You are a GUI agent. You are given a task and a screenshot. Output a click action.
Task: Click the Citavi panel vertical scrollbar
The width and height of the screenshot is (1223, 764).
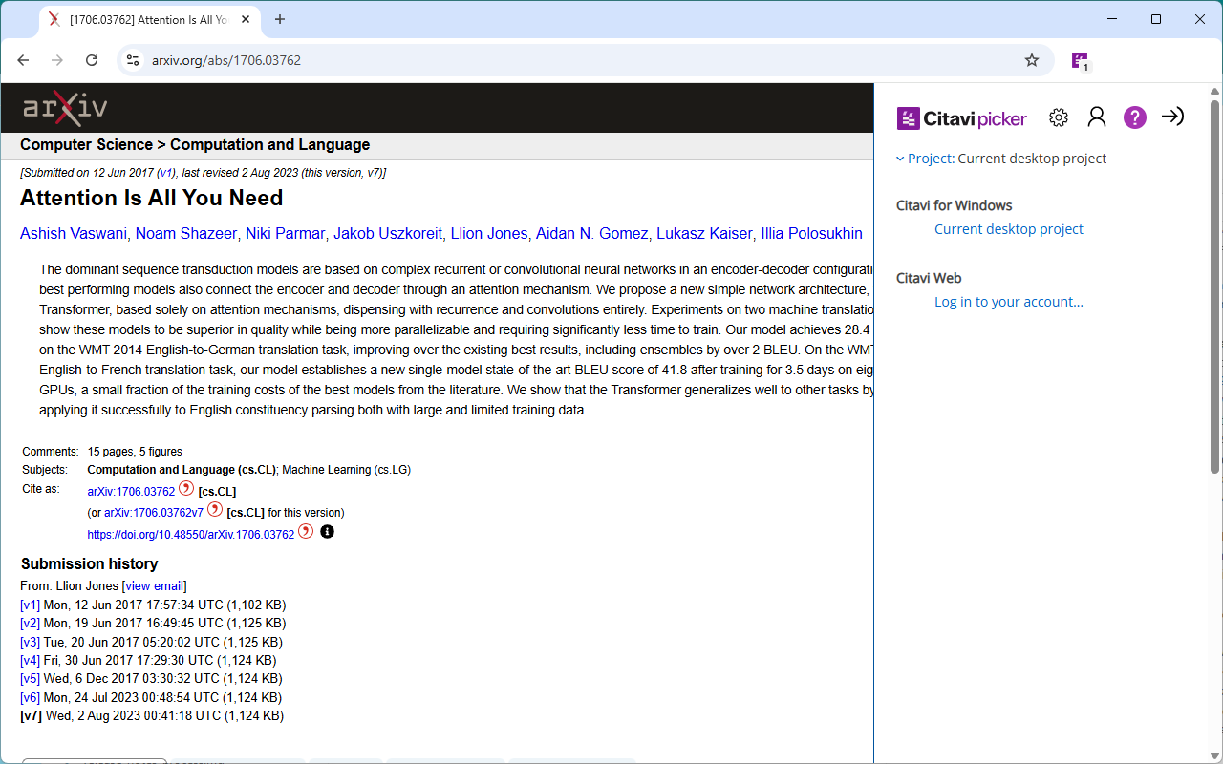1215,286
